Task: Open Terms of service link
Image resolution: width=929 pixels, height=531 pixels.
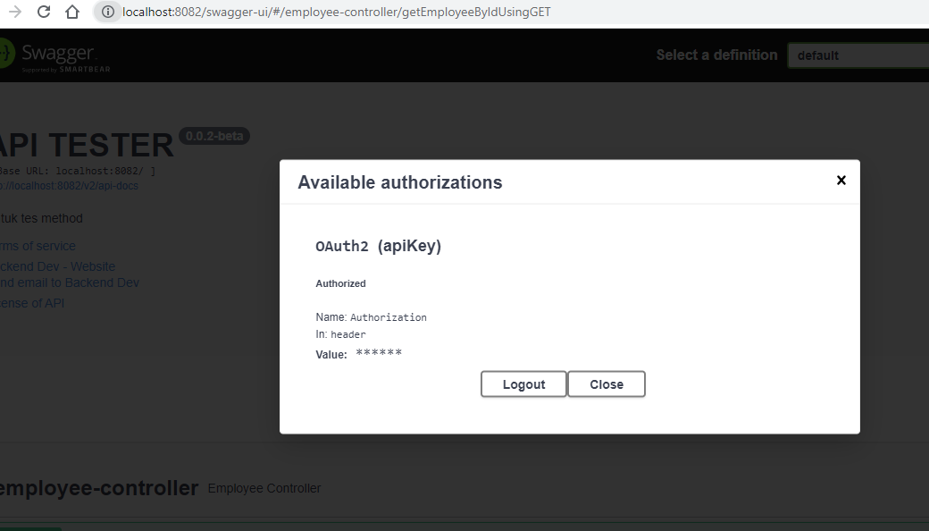Action: [x=38, y=246]
